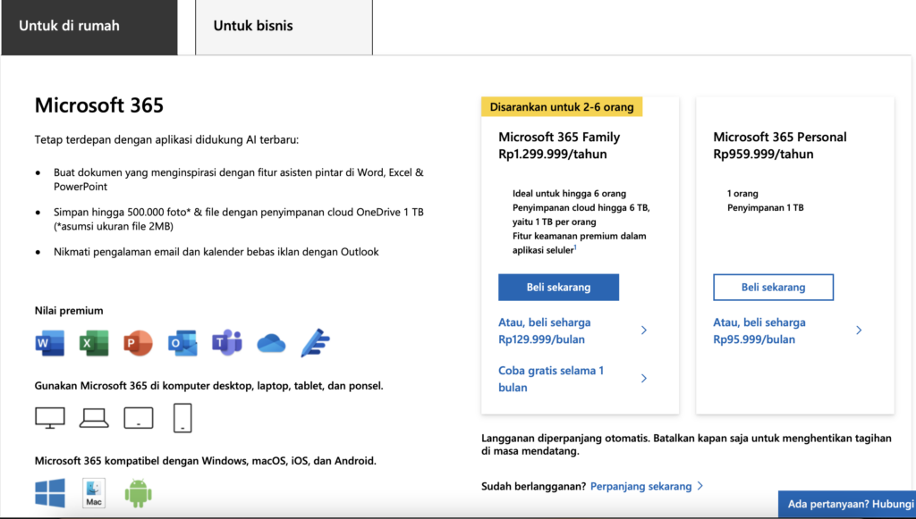916x519 pixels.
Task: Open the Perpanjang sekarang link
Action: coord(641,486)
